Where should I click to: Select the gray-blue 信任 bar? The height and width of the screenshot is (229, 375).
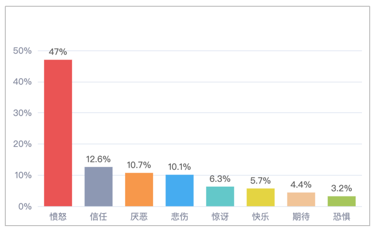coord(98,187)
